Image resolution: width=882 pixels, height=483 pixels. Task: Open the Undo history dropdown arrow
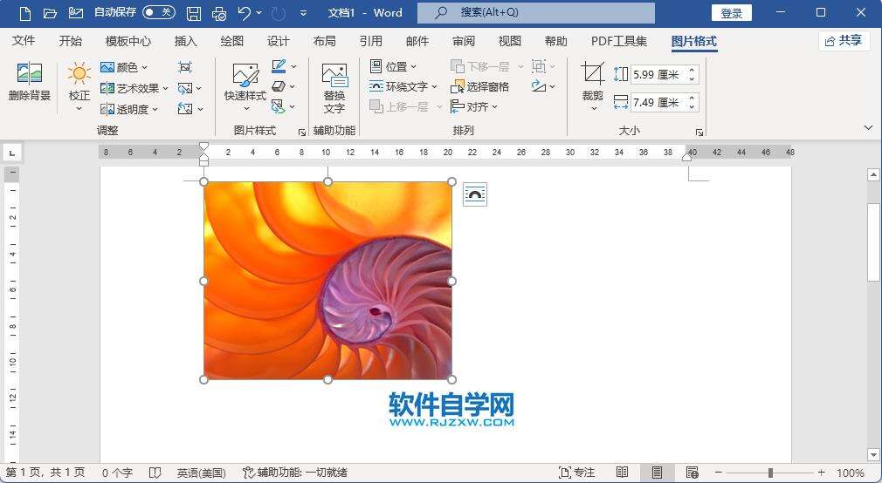click(x=258, y=12)
